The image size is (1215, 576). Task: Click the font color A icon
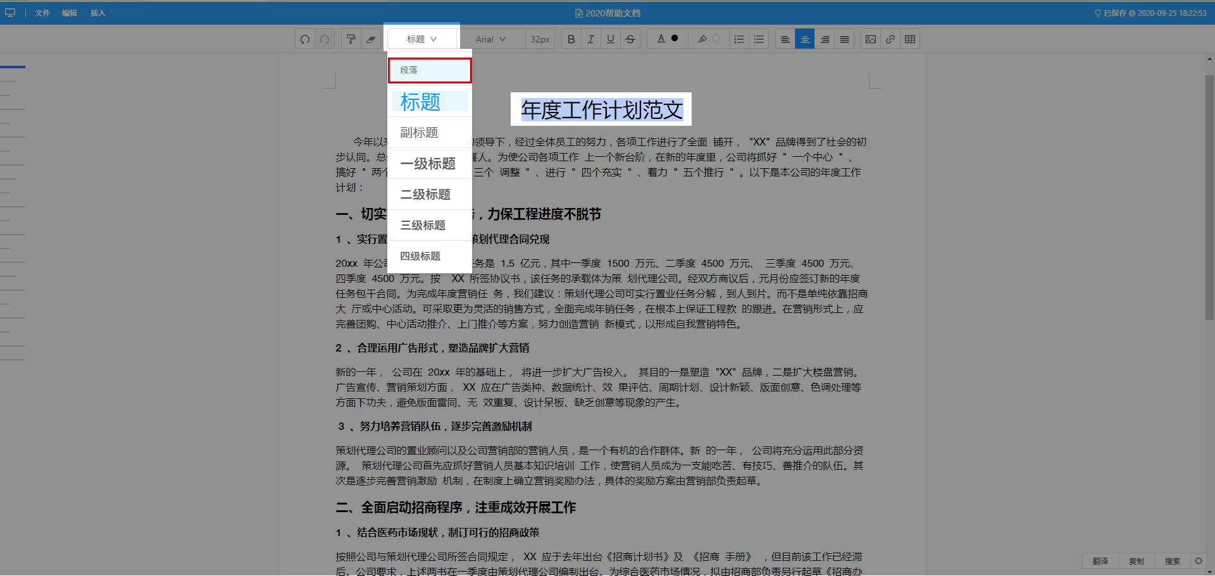[x=661, y=39]
